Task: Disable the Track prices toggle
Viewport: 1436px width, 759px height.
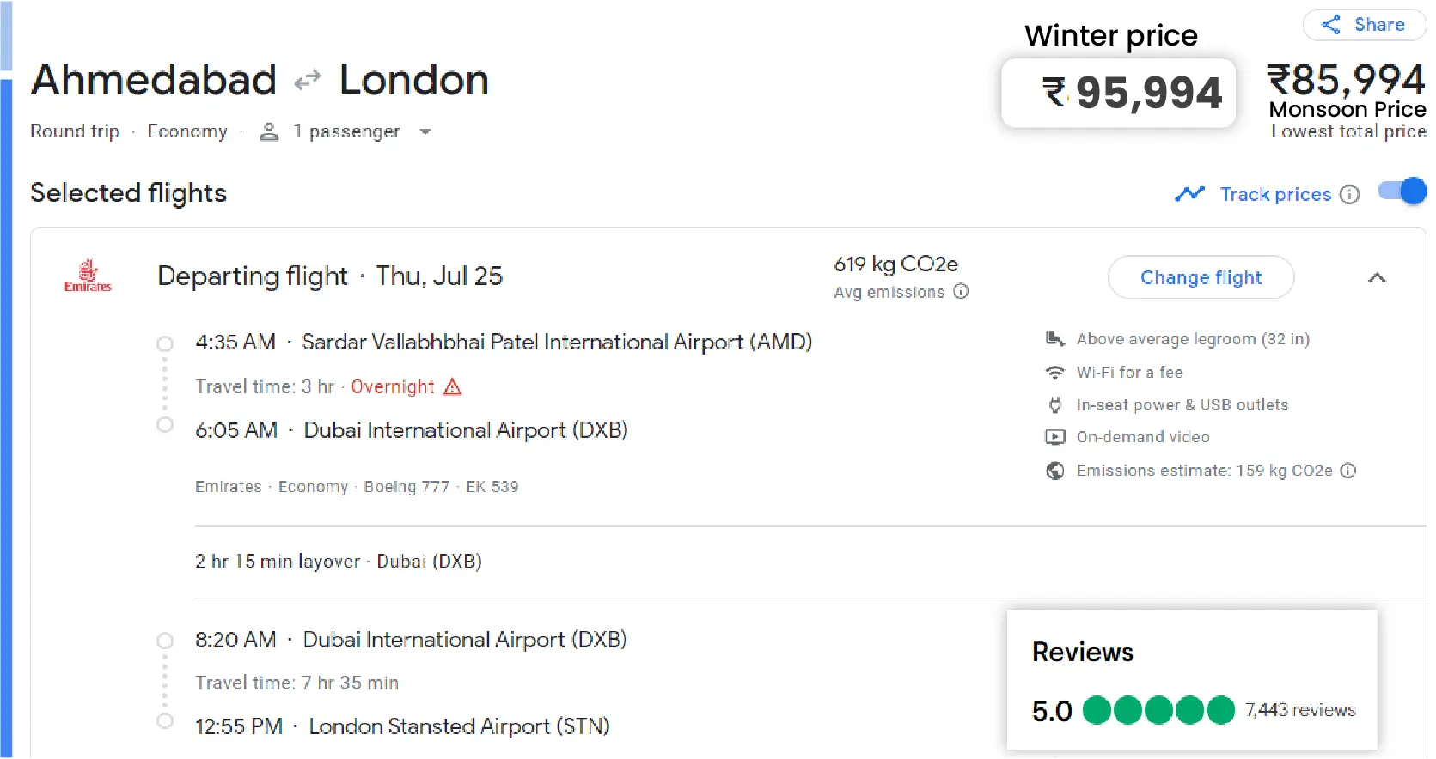Action: pos(1402,191)
